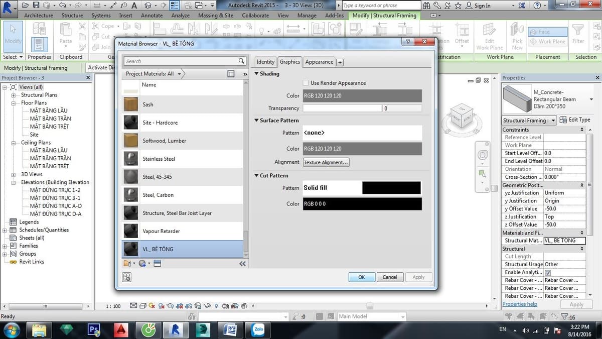Viewport: 602px width, 339px height.
Task: Click the Text tool icon in quick access toolbar
Action: click(134, 6)
